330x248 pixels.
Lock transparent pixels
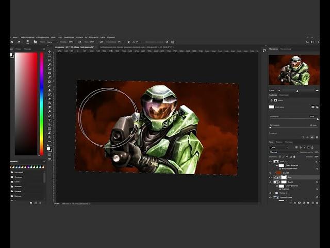[279, 157]
